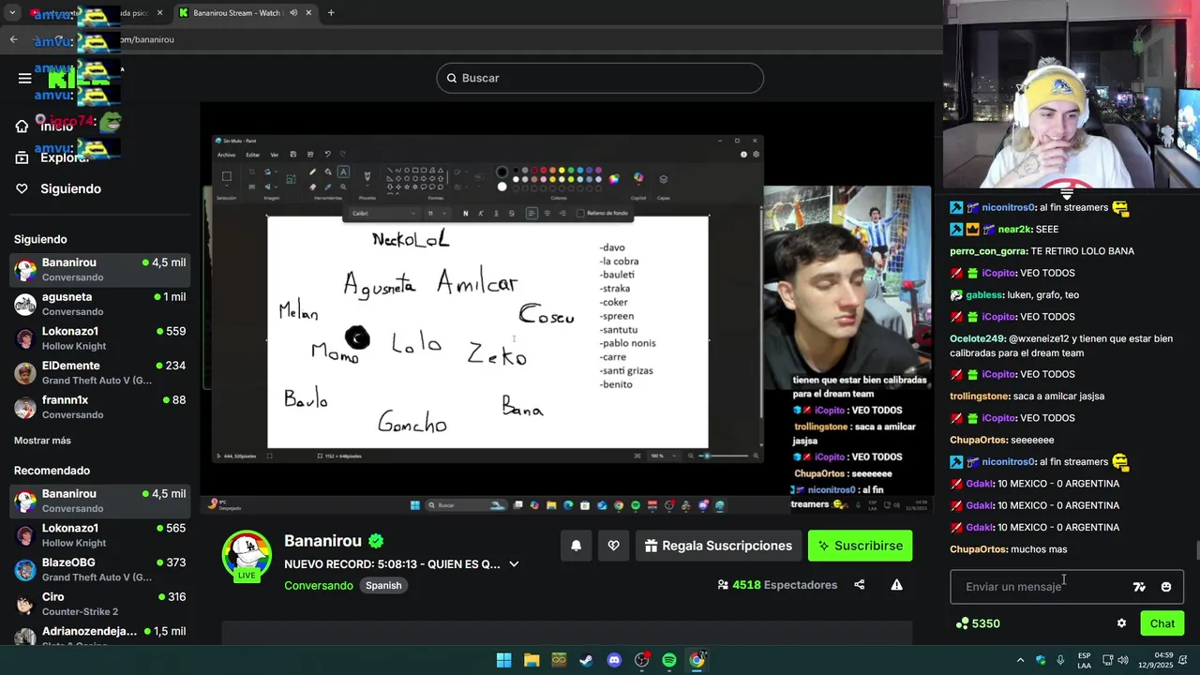Open Bananirou channel in Siguiendo list
The image size is (1200, 675).
(100, 270)
